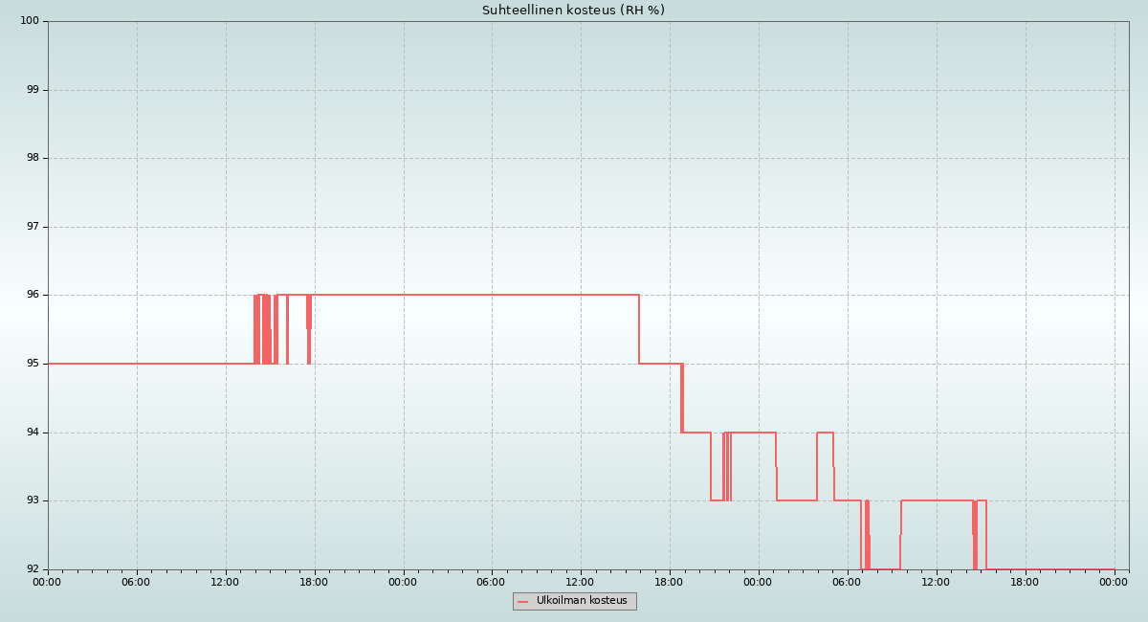Image resolution: width=1148 pixels, height=622 pixels.
Task: Select the 99 label on the vertical axis
Action: (x=33, y=90)
